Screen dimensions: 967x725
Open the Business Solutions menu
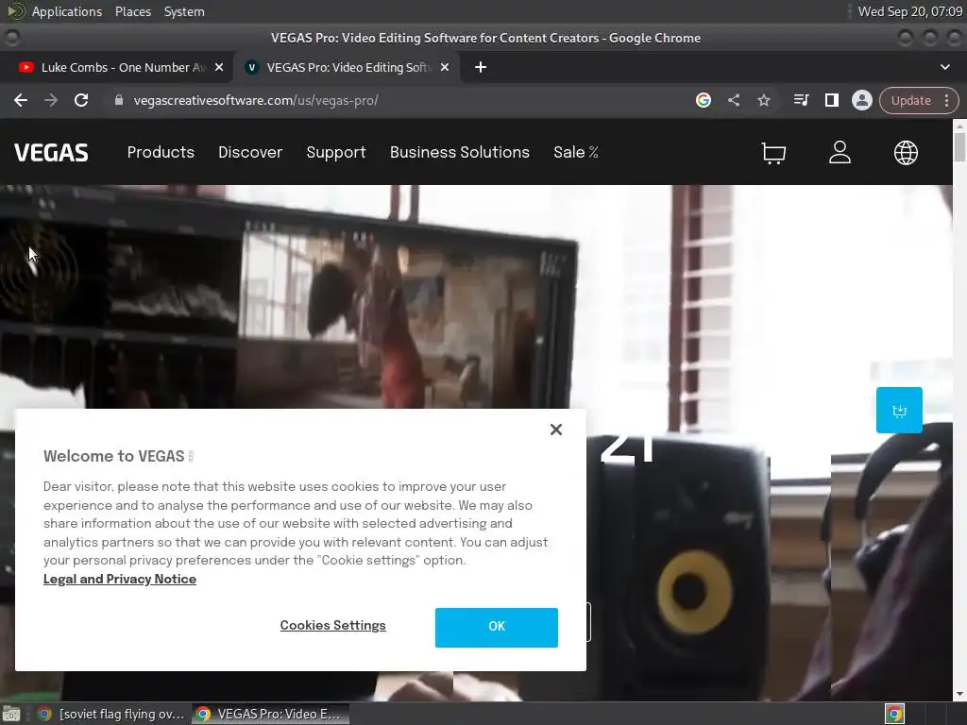460,152
